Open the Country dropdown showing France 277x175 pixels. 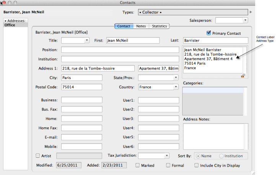176,87
